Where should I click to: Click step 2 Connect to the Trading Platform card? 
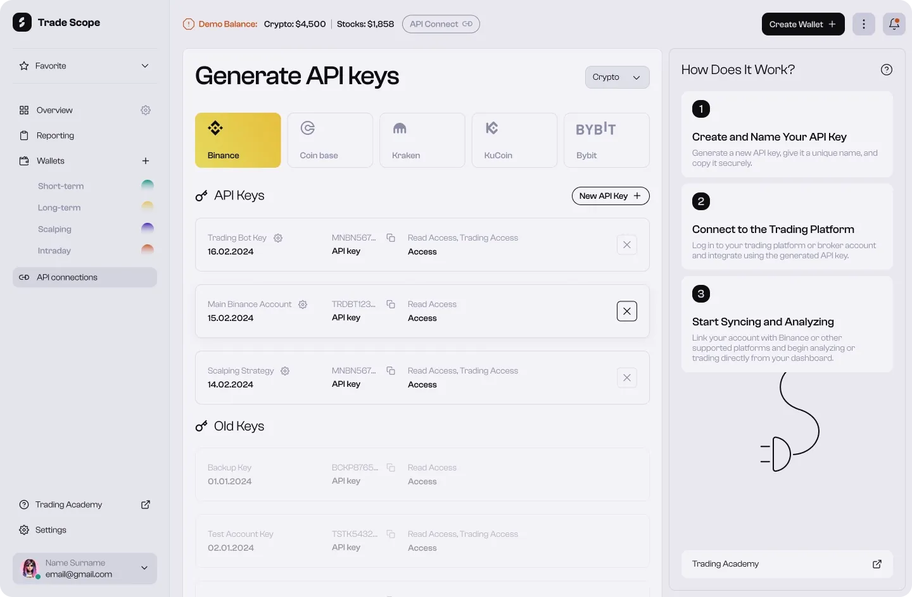[787, 227]
